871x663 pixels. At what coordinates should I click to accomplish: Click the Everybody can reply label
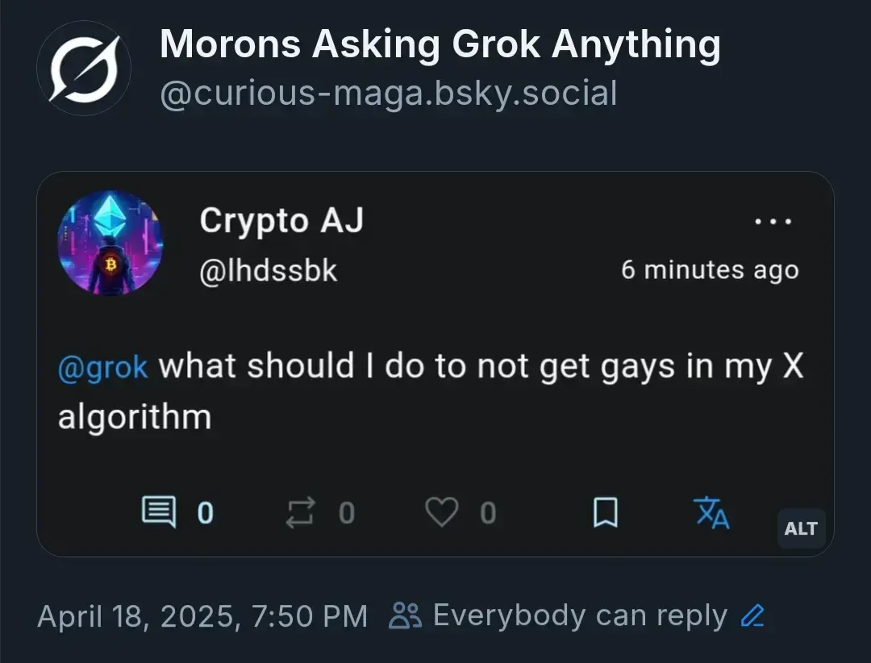pos(580,615)
